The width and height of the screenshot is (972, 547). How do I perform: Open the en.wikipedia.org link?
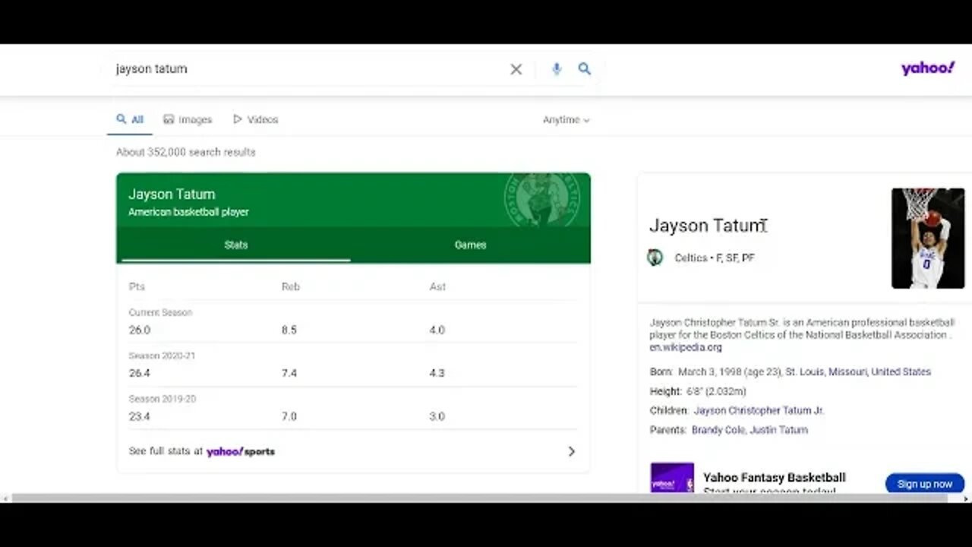point(686,347)
